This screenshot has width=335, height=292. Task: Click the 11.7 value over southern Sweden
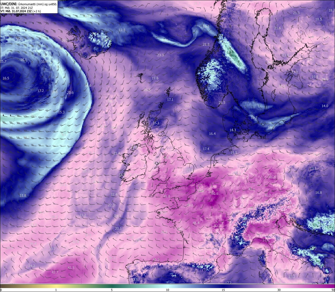254,118
